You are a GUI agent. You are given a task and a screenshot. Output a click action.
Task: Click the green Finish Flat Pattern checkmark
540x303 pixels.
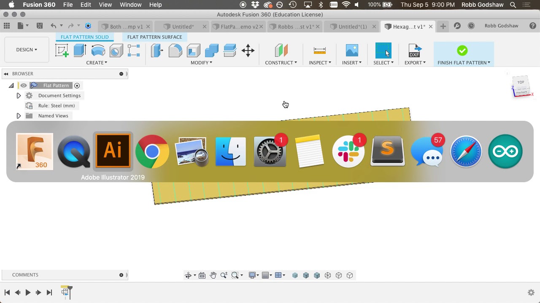tap(462, 51)
